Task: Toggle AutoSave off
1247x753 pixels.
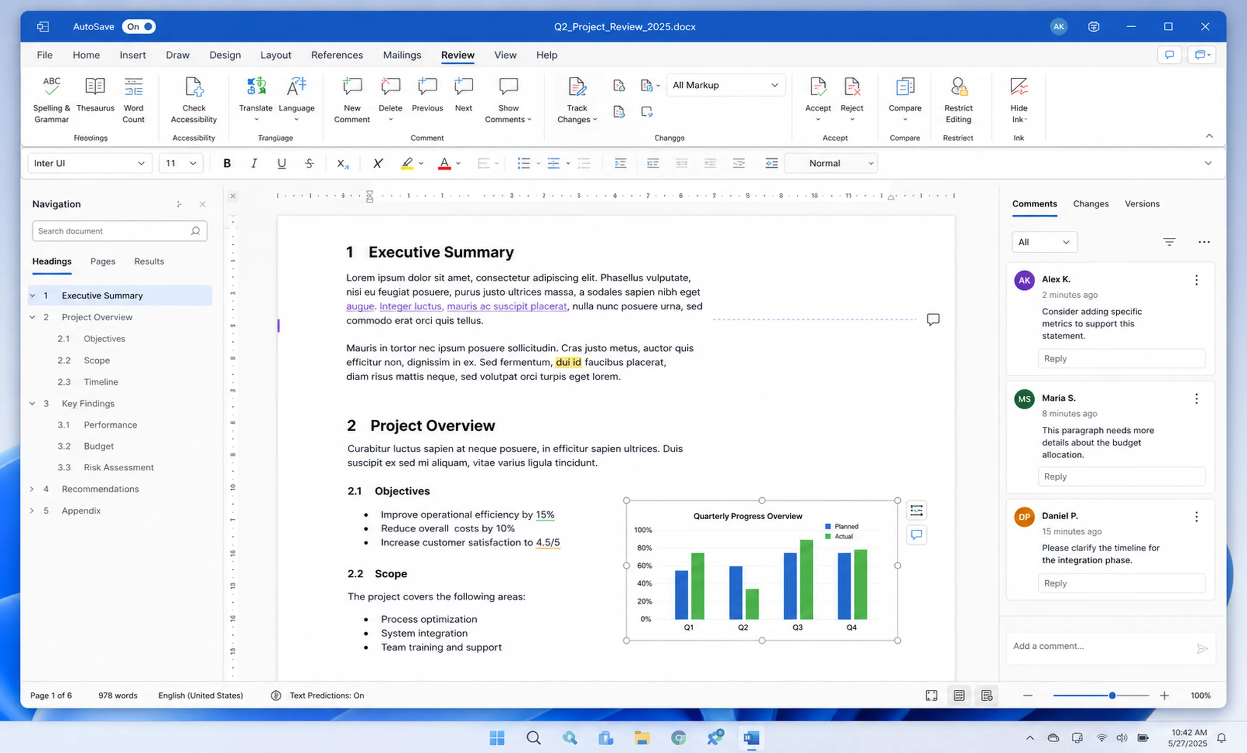Action: coord(139,26)
